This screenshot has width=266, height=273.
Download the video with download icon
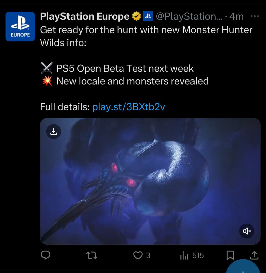coord(53,132)
